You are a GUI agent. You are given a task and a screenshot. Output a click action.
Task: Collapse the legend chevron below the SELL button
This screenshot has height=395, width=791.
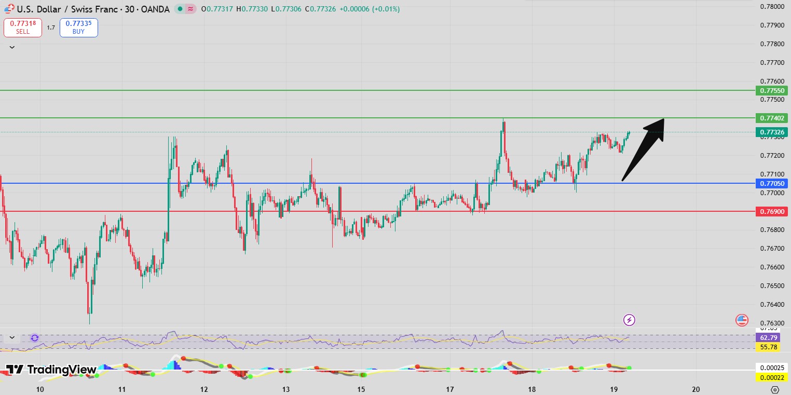12,47
